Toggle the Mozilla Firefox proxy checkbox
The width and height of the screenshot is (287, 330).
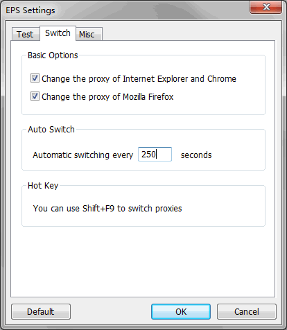(x=35, y=96)
